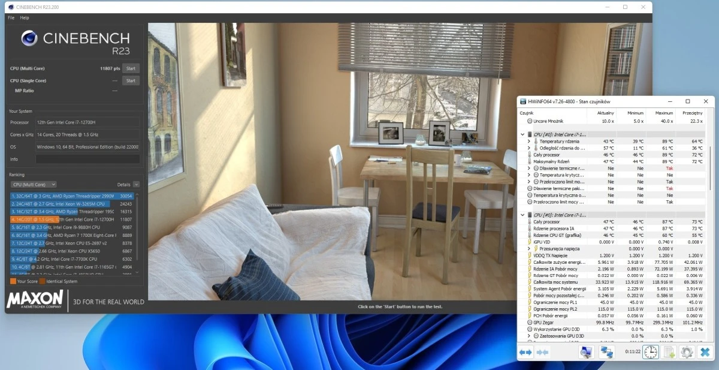The image size is (719, 370).
Task: Click the expand-columns blue arrows icon in HWiNFO
Action: pos(525,353)
